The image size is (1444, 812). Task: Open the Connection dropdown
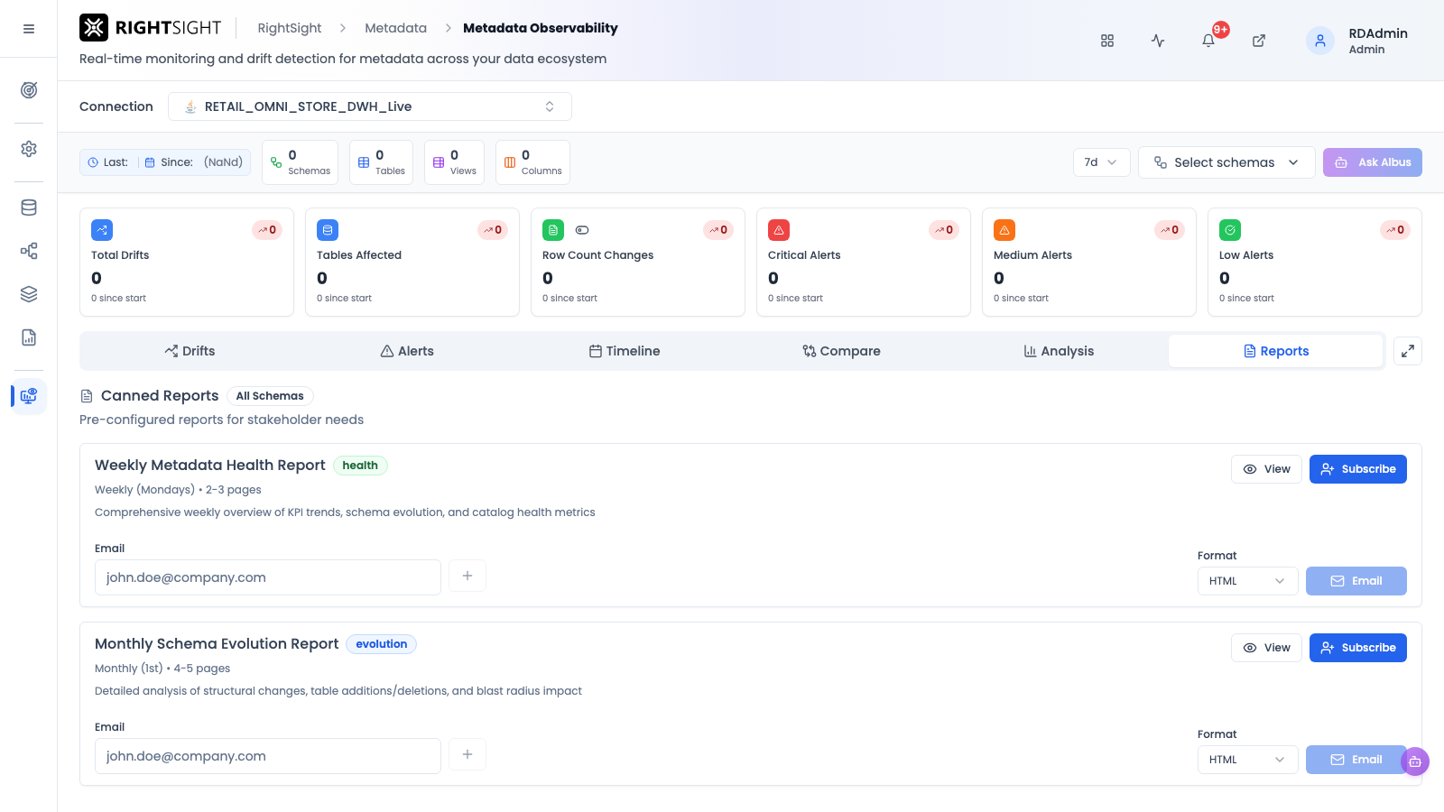coord(370,106)
